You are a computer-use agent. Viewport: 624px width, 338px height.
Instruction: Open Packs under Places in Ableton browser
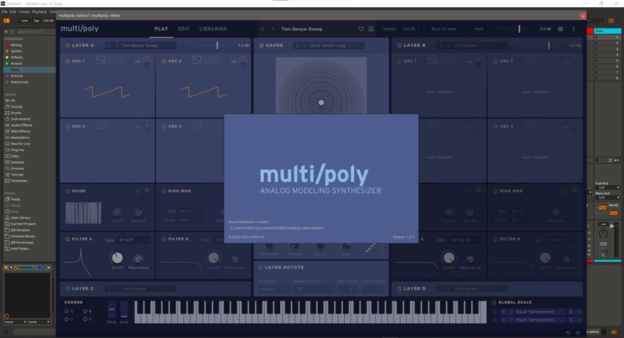click(15, 199)
